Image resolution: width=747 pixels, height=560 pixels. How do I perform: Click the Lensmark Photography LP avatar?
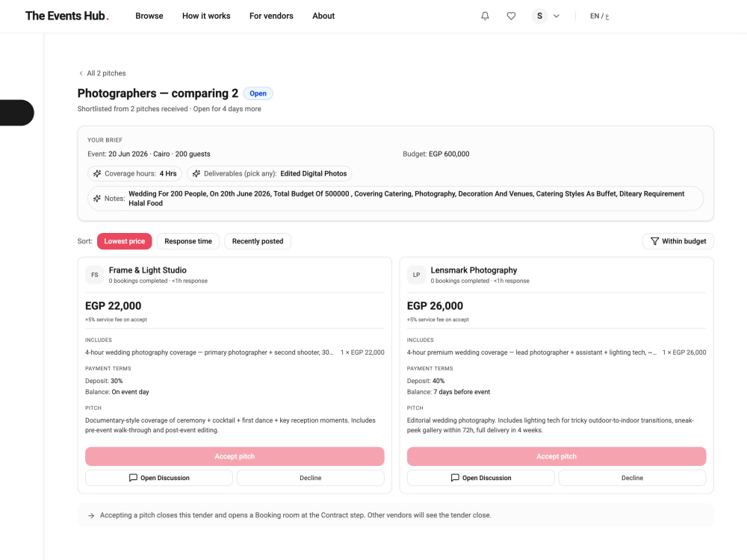point(416,275)
